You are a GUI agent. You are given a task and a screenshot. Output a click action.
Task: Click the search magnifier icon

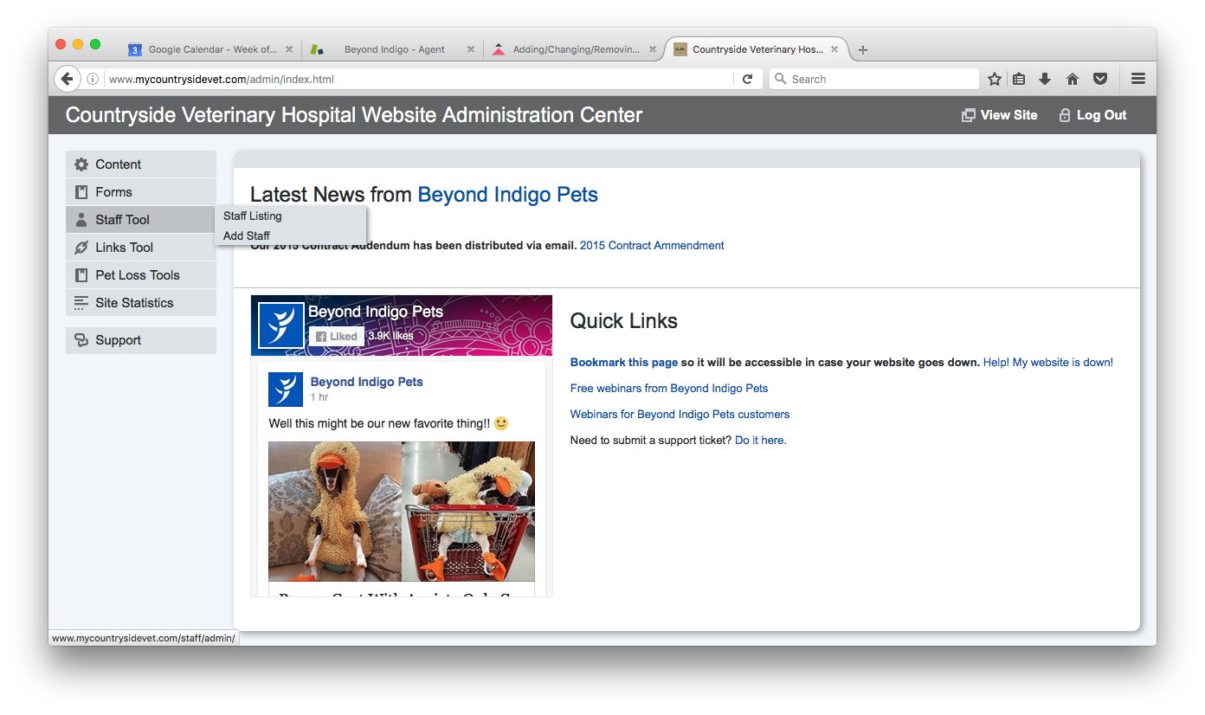click(x=781, y=79)
